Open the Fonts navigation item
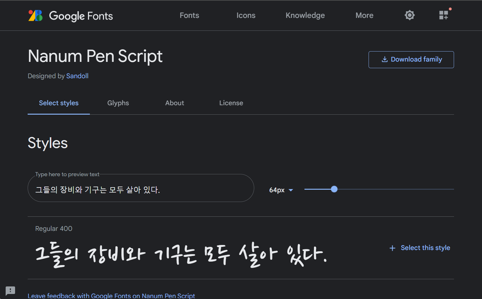 click(189, 15)
